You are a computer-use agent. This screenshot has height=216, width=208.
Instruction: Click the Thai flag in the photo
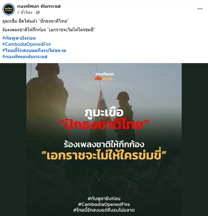(103, 102)
